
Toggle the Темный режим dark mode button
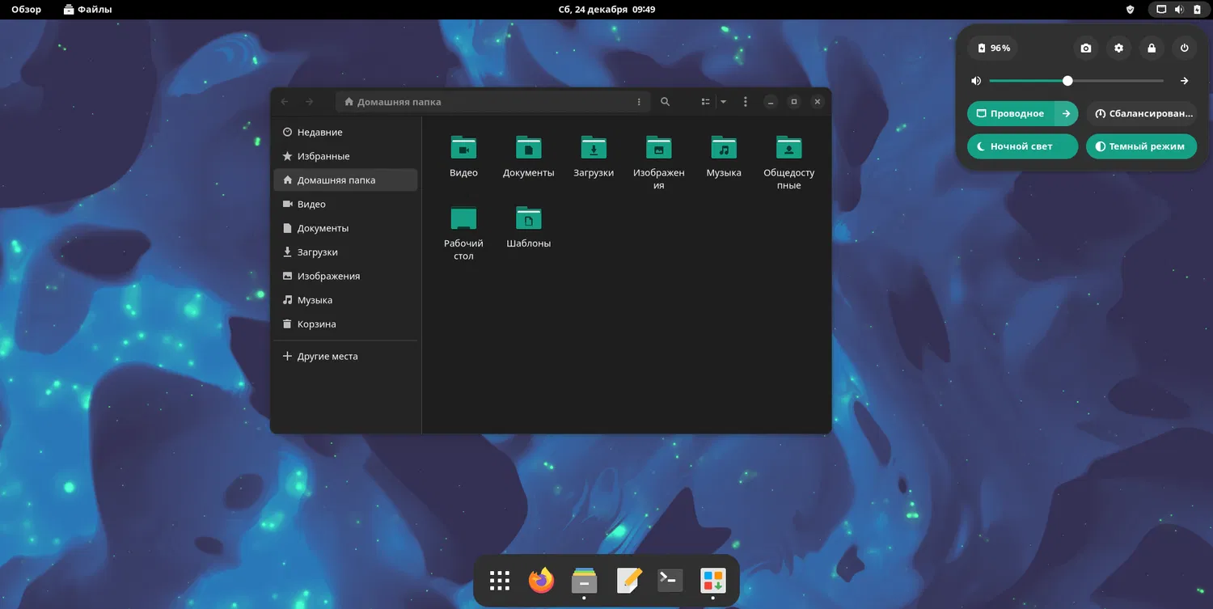[x=1140, y=146]
